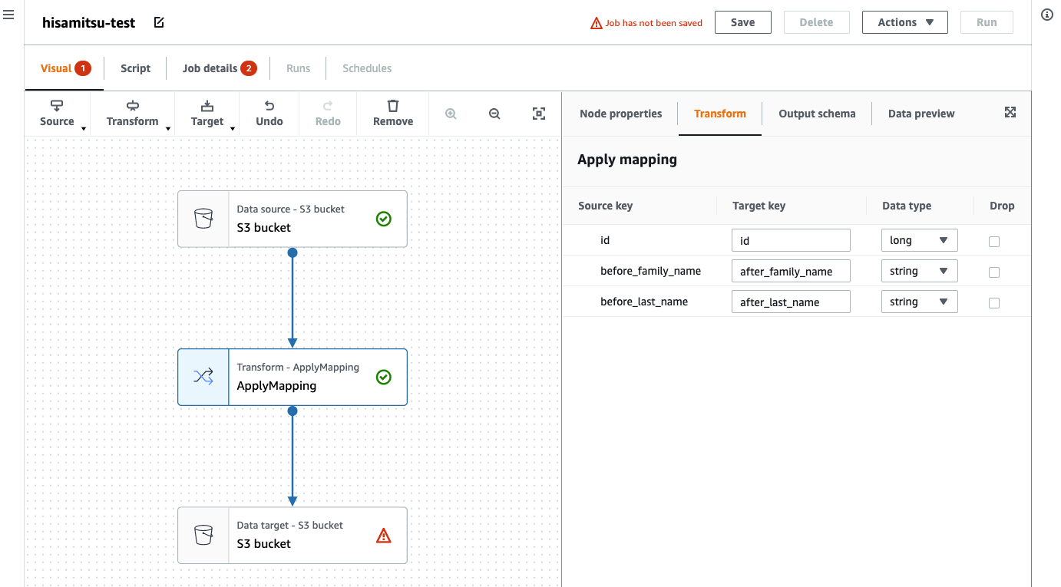Click the green check on data source node
Image resolution: width=1061 pixels, height=587 pixels.
pyautogui.click(x=384, y=219)
